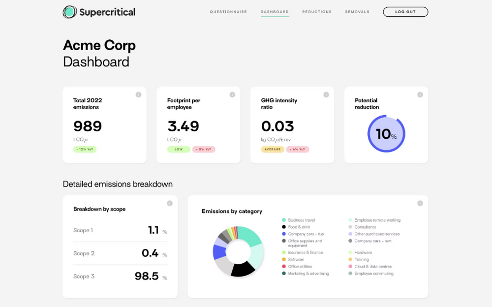This screenshot has height=307, width=492.
Task: Select the Employee remote working legend label
Action: 377,220
